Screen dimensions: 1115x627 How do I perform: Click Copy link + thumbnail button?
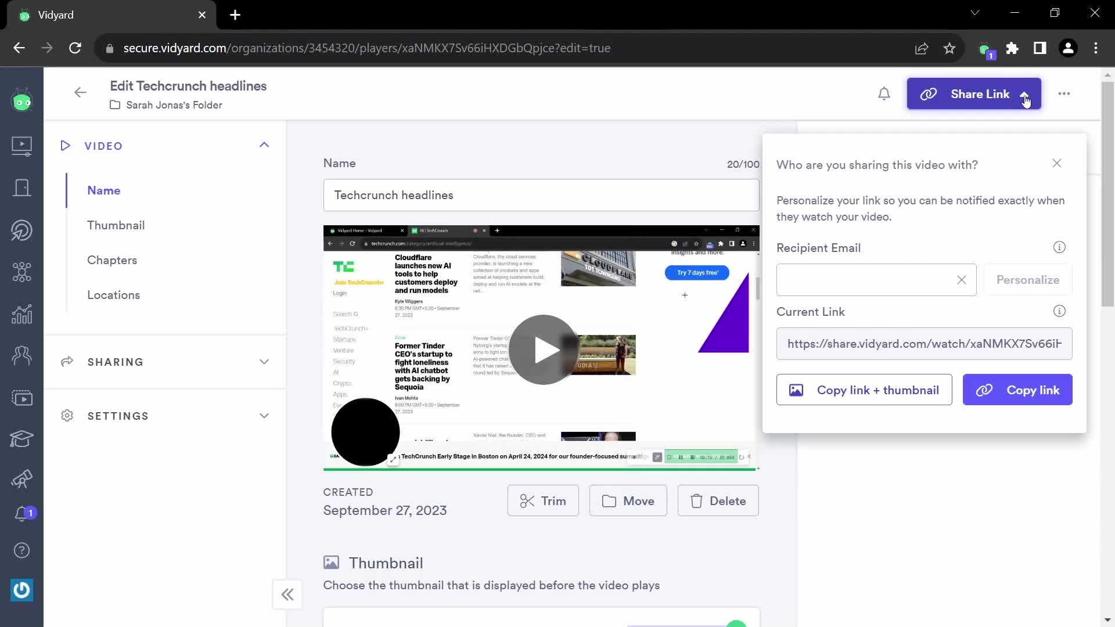[x=865, y=391]
